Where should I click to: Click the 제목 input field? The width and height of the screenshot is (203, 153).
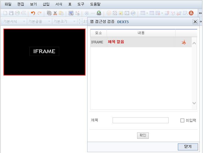point(141,120)
